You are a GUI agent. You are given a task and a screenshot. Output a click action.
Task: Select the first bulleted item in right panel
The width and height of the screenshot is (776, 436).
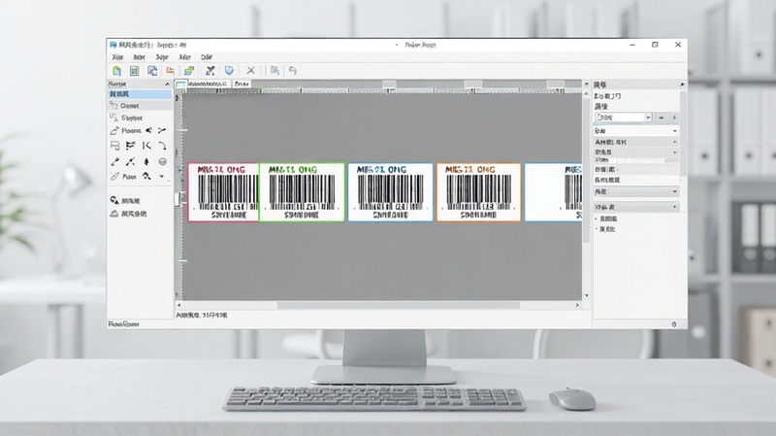coord(607,218)
